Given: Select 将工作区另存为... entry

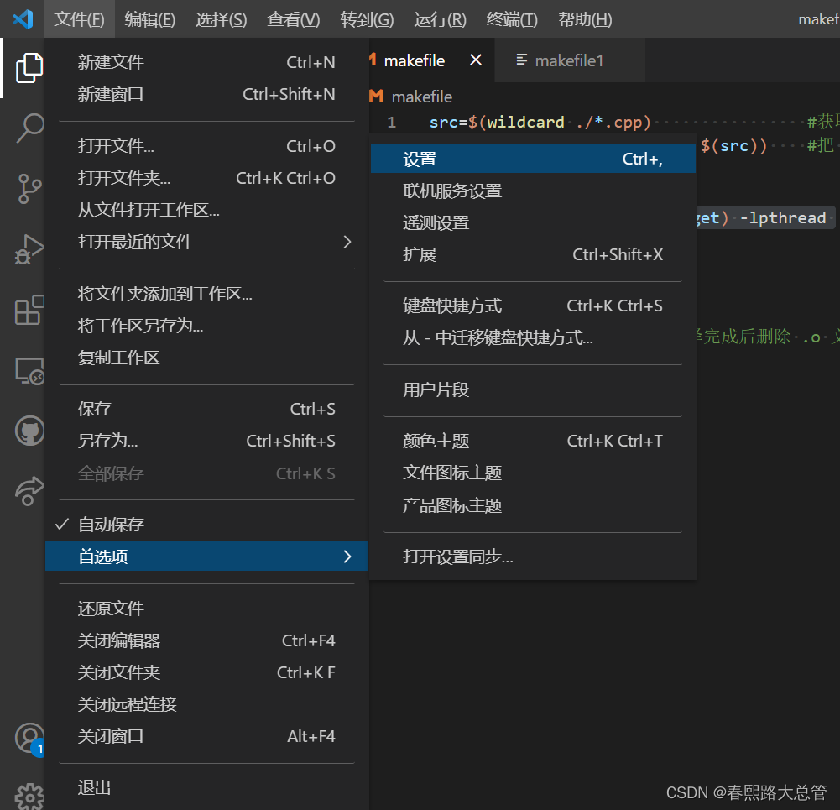Looking at the screenshot, I should [206, 326].
